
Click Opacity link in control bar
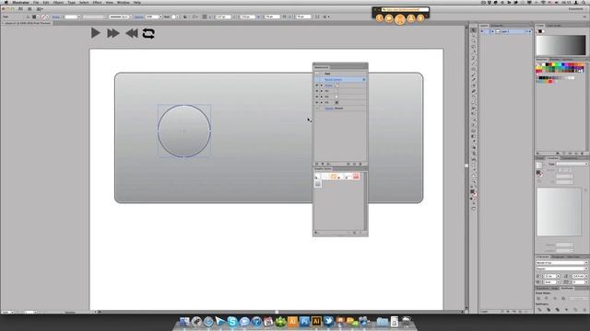click(x=139, y=17)
